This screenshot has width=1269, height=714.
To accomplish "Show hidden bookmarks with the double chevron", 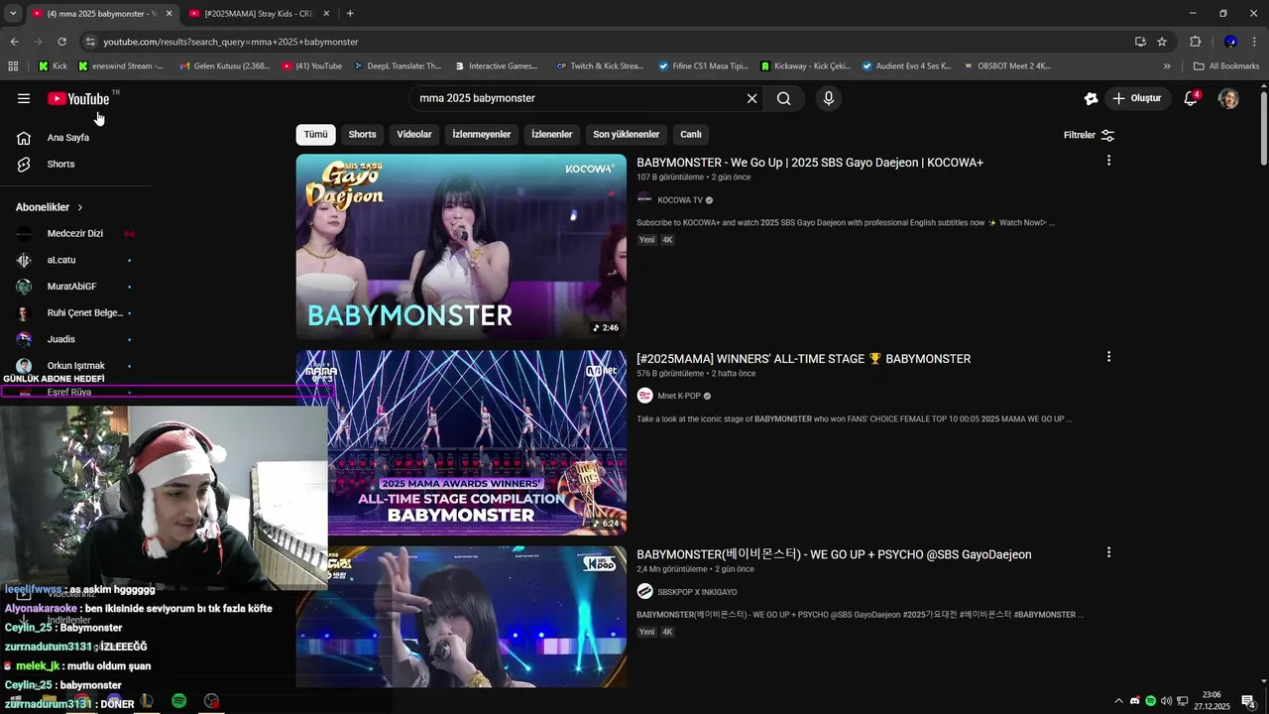I will coord(1167,66).
